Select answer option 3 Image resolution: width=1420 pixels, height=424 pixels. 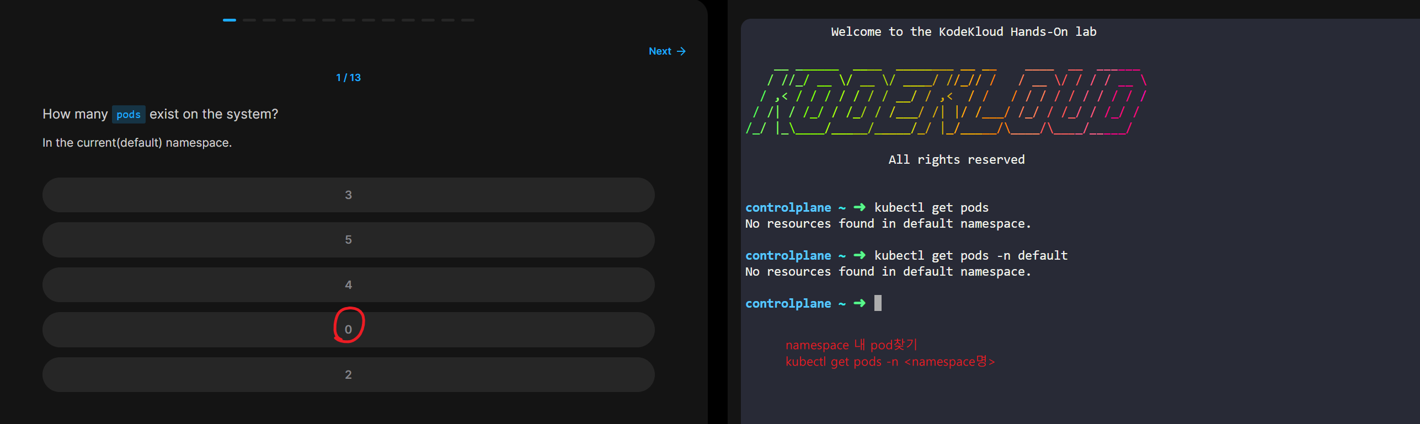pos(348,195)
